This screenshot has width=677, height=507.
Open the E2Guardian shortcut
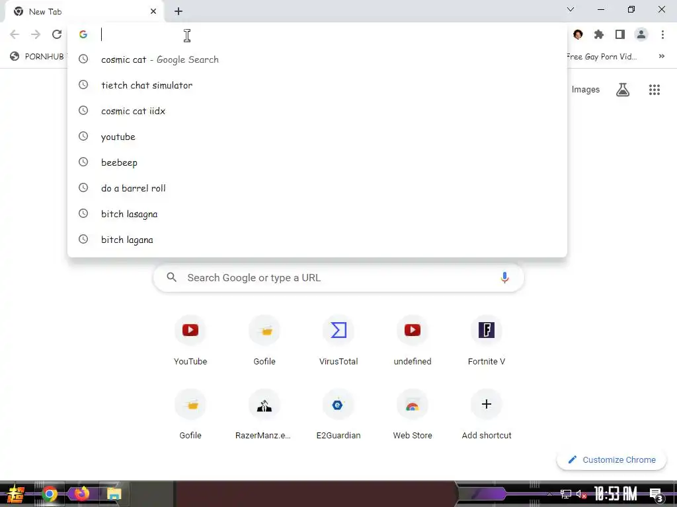338,414
